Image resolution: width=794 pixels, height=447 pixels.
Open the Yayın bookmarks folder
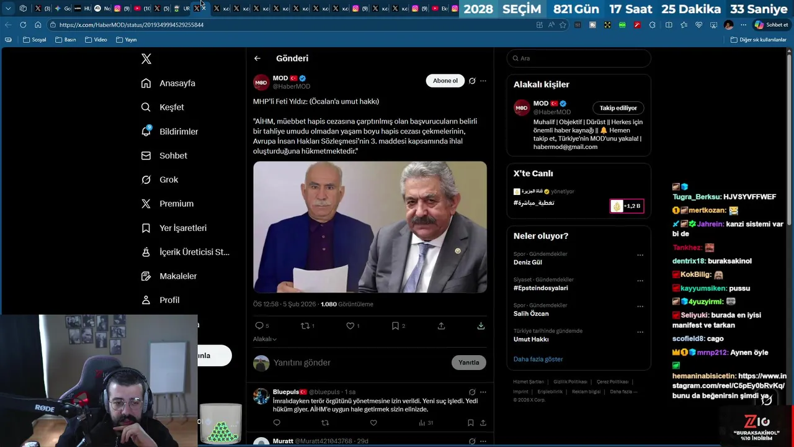pyautogui.click(x=127, y=40)
